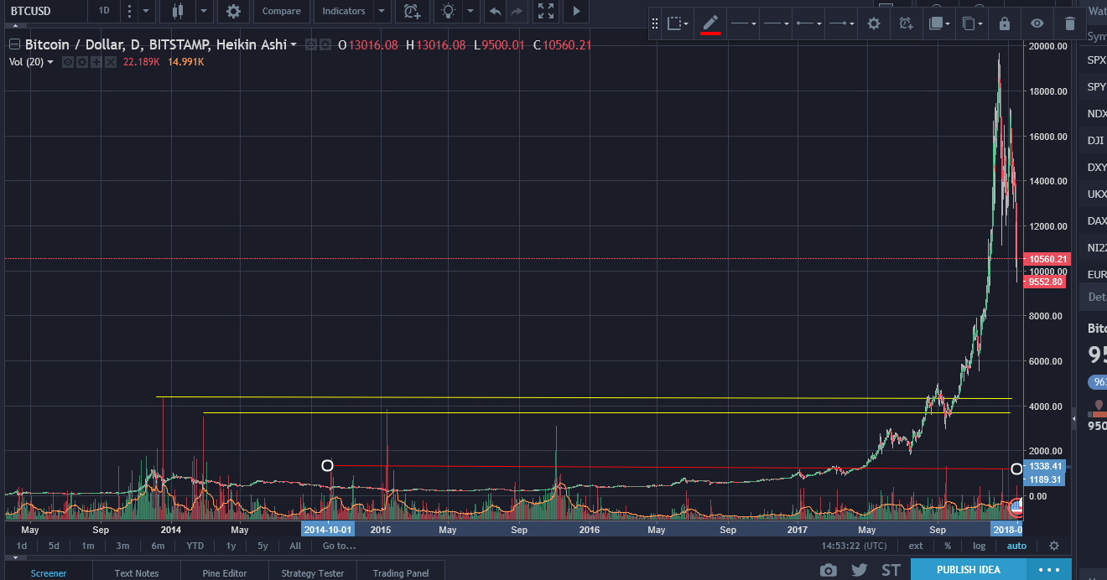This screenshot has height=580, width=1107.
Task: Take a chart snapshot with camera icon
Action: (829, 571)
